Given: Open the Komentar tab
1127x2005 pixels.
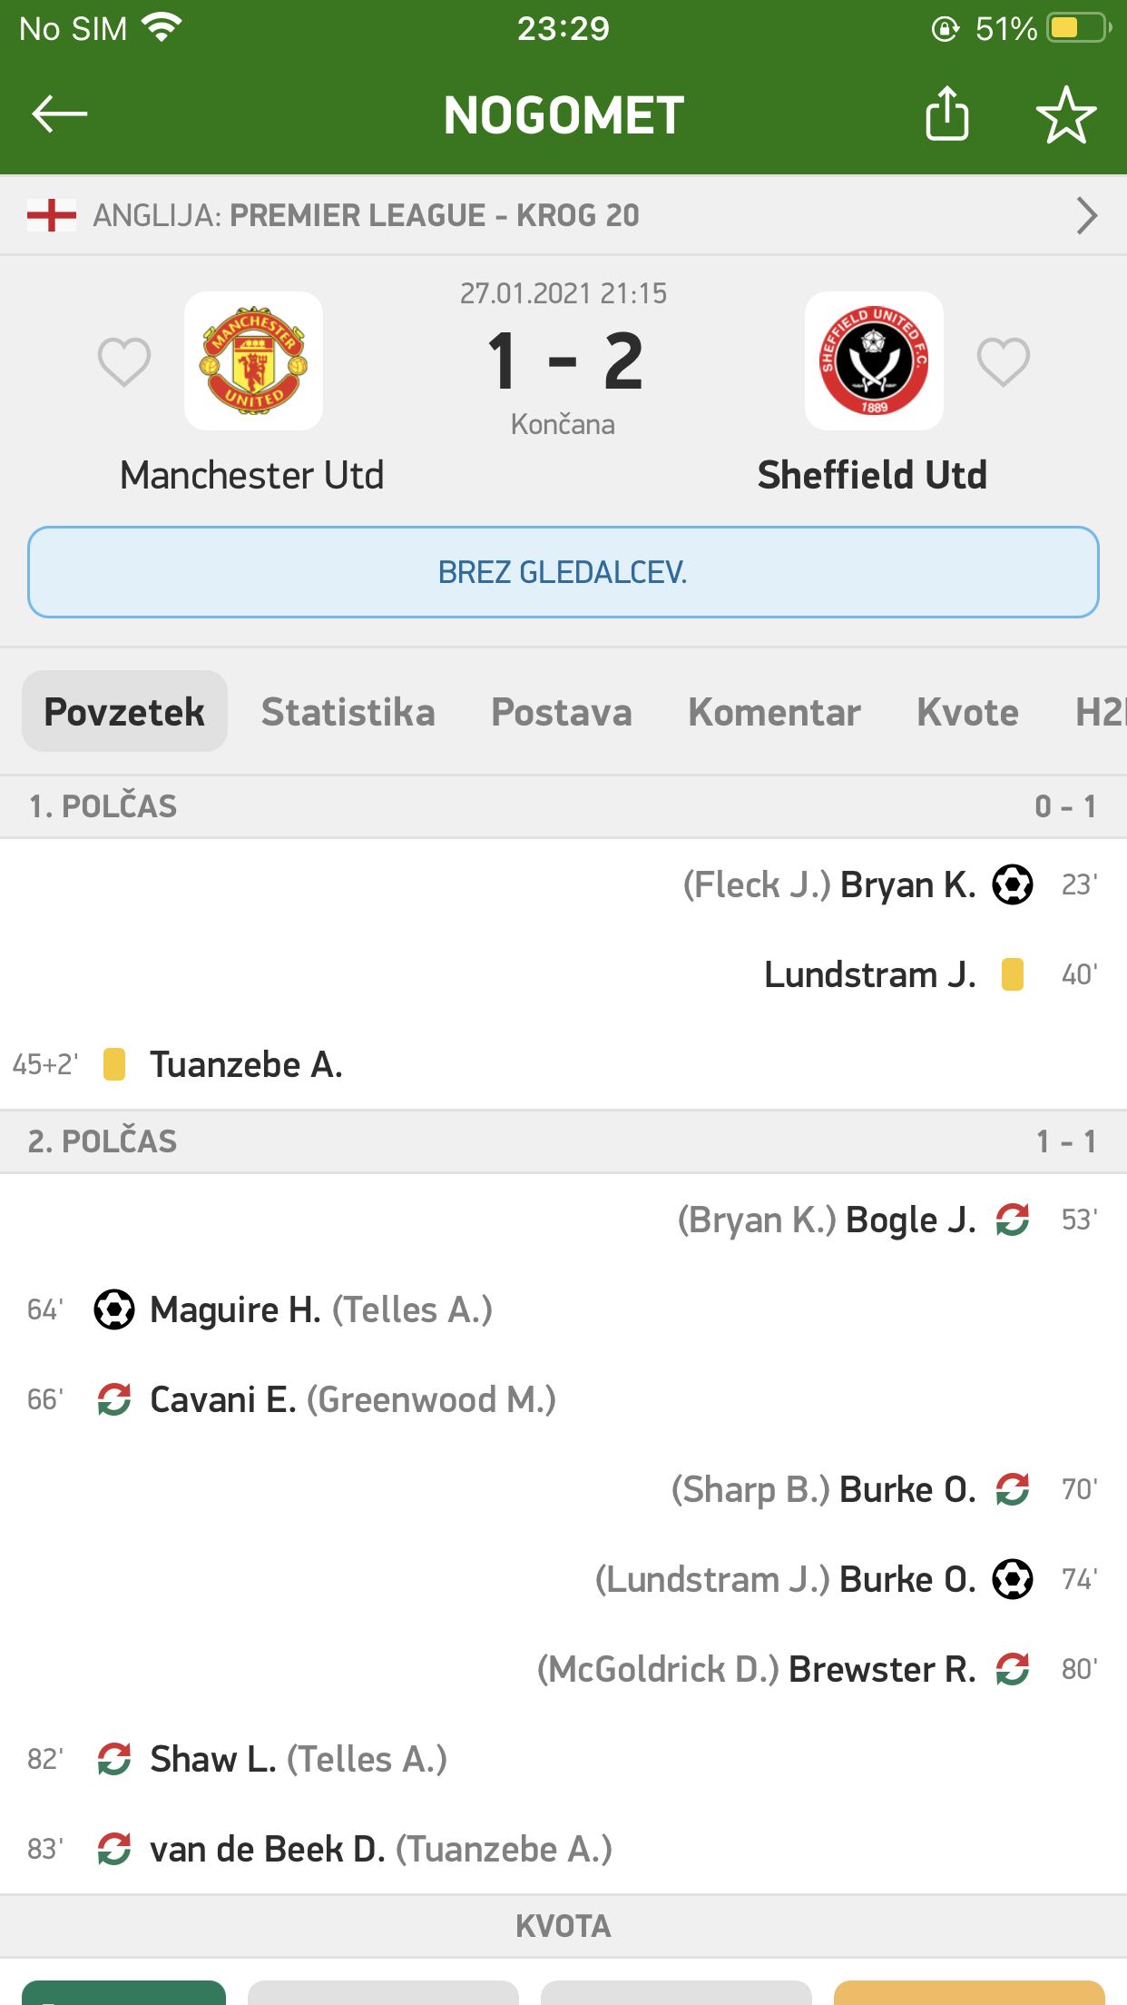Looking at the screenshot, I should 774,712.
